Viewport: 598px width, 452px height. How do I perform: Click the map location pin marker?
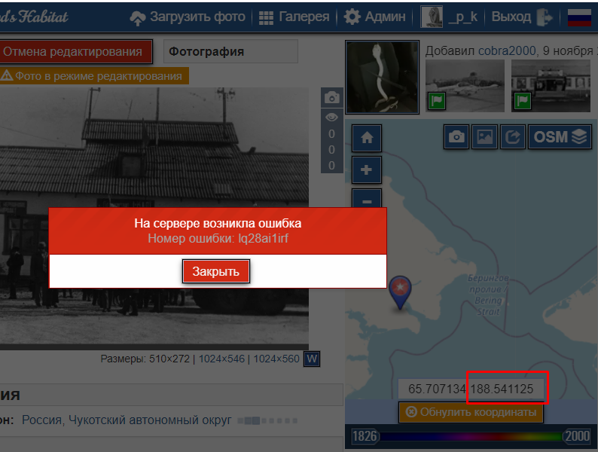[x=400, y=292]
